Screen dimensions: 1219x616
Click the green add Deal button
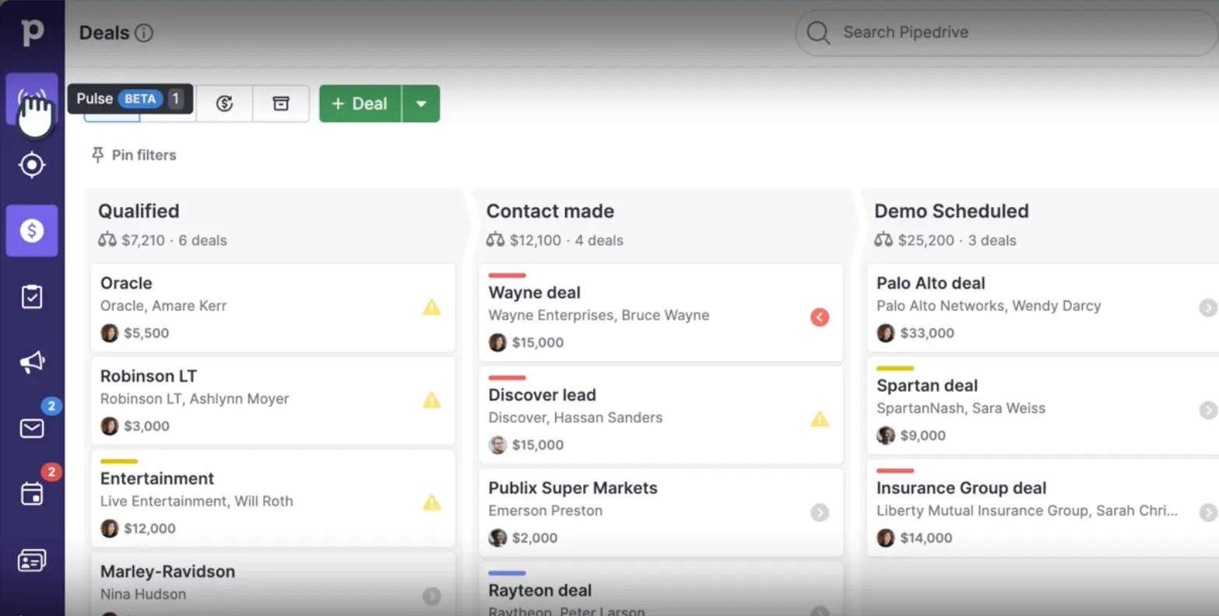[360, 103]
